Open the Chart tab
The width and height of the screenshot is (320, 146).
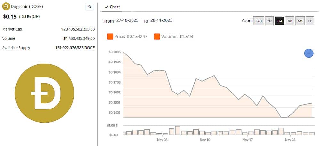click(112, 7)
